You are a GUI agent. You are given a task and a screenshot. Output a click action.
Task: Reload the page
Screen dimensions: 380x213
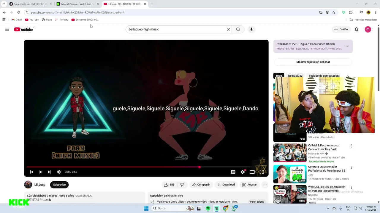pos(18,12)
